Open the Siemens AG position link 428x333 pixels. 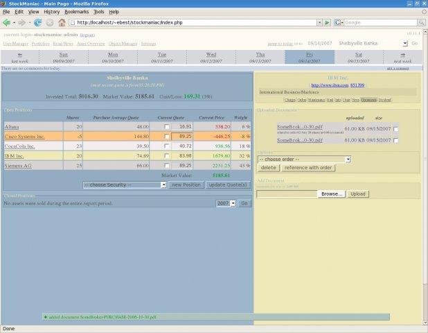18,166
